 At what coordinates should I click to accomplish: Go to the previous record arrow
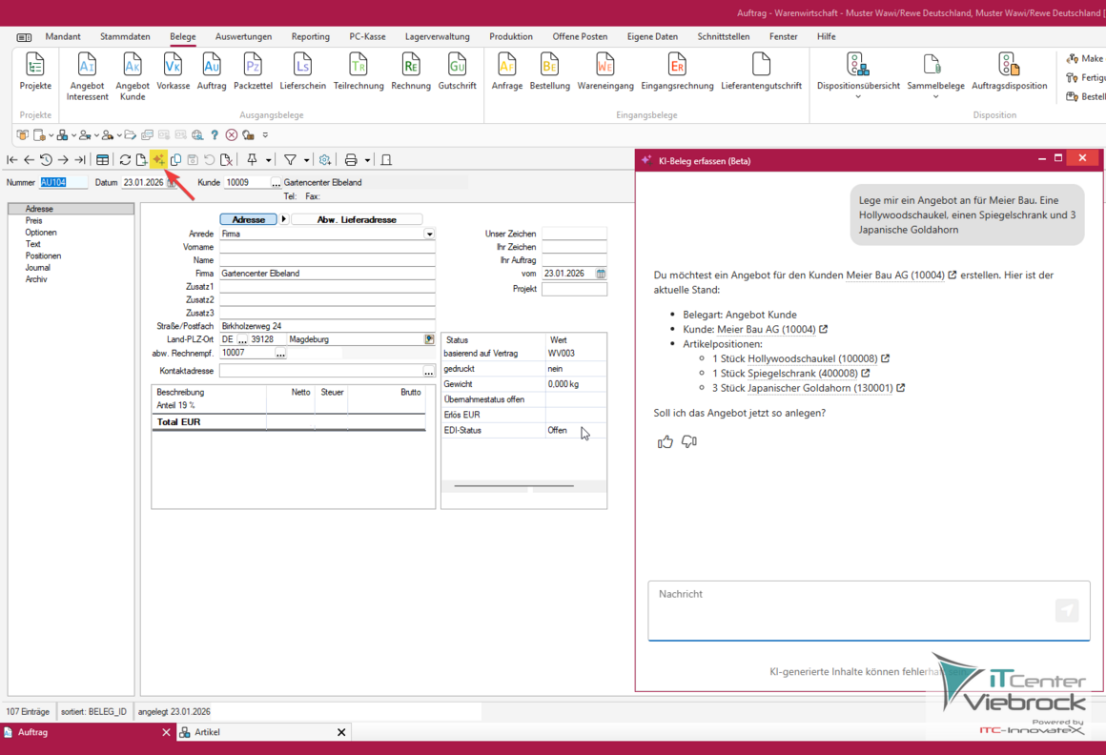click(x=29, y=160)
